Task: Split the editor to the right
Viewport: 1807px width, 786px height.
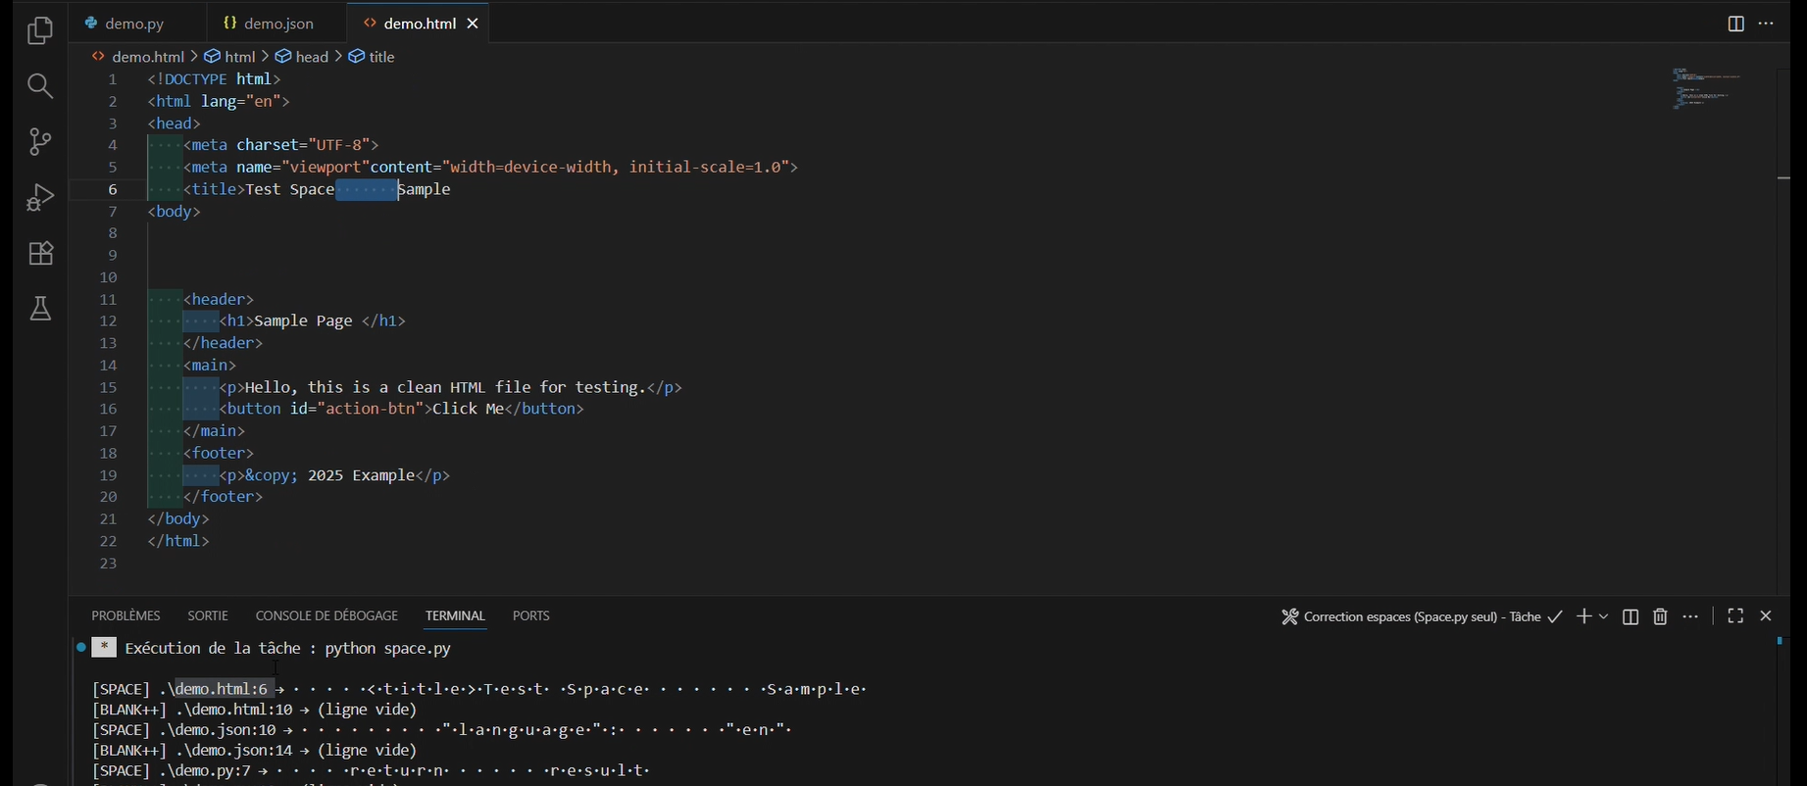Action: point(1735,25)
